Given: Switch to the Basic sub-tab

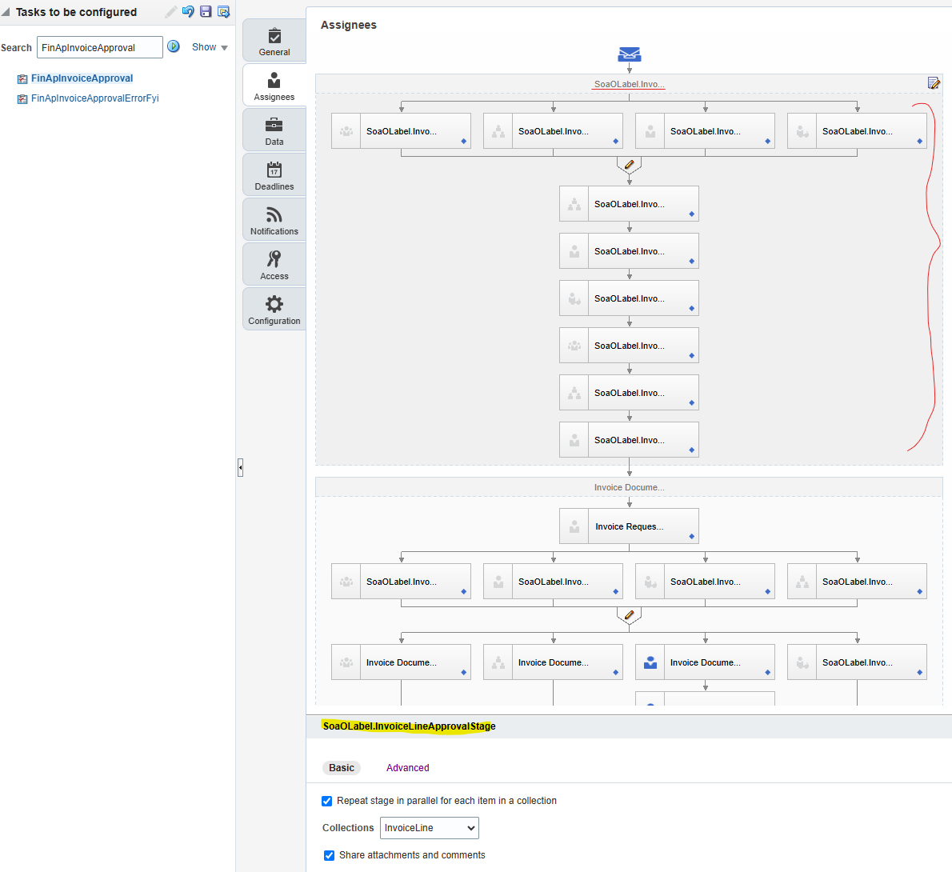Looking at the screenshot, I should tap(342, 768).
